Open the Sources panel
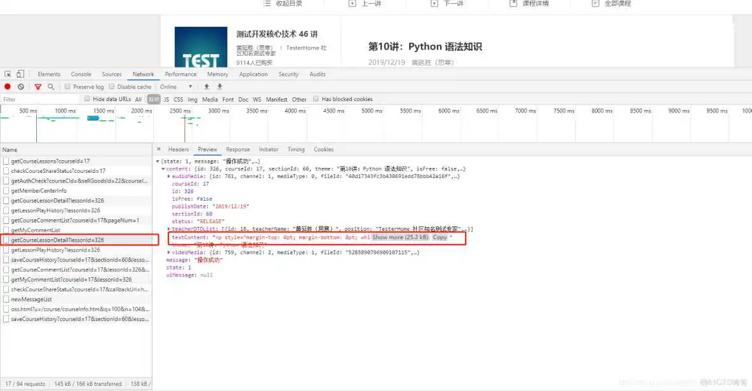Screen dimensions: 752x391 pyautogui.click(x=112, y=74)
